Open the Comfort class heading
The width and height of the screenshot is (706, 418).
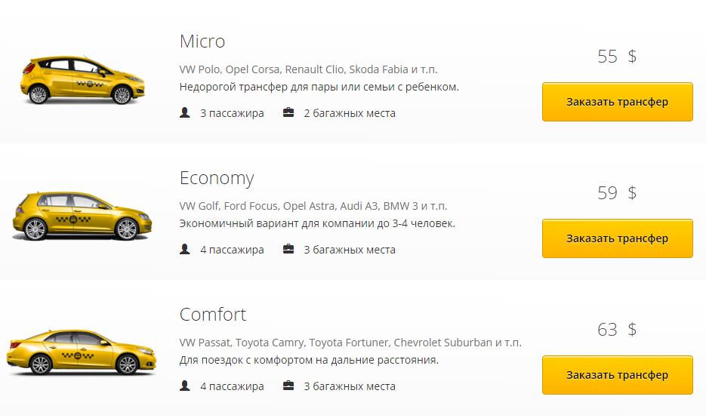pos(213,315)
